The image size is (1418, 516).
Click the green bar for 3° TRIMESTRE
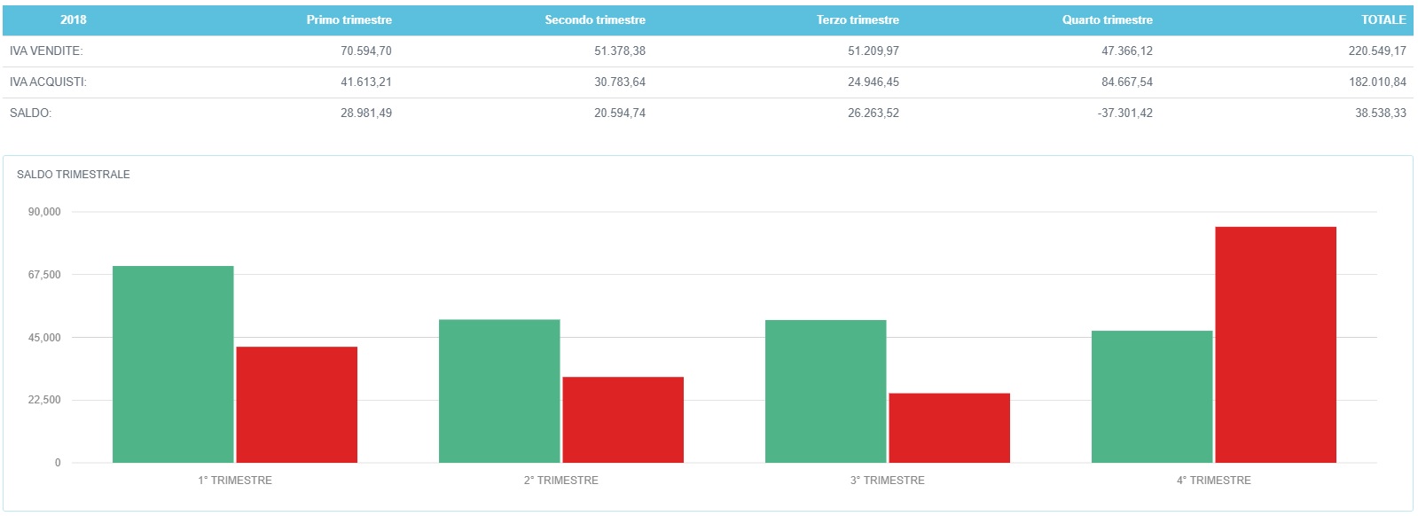coord(826,391)
